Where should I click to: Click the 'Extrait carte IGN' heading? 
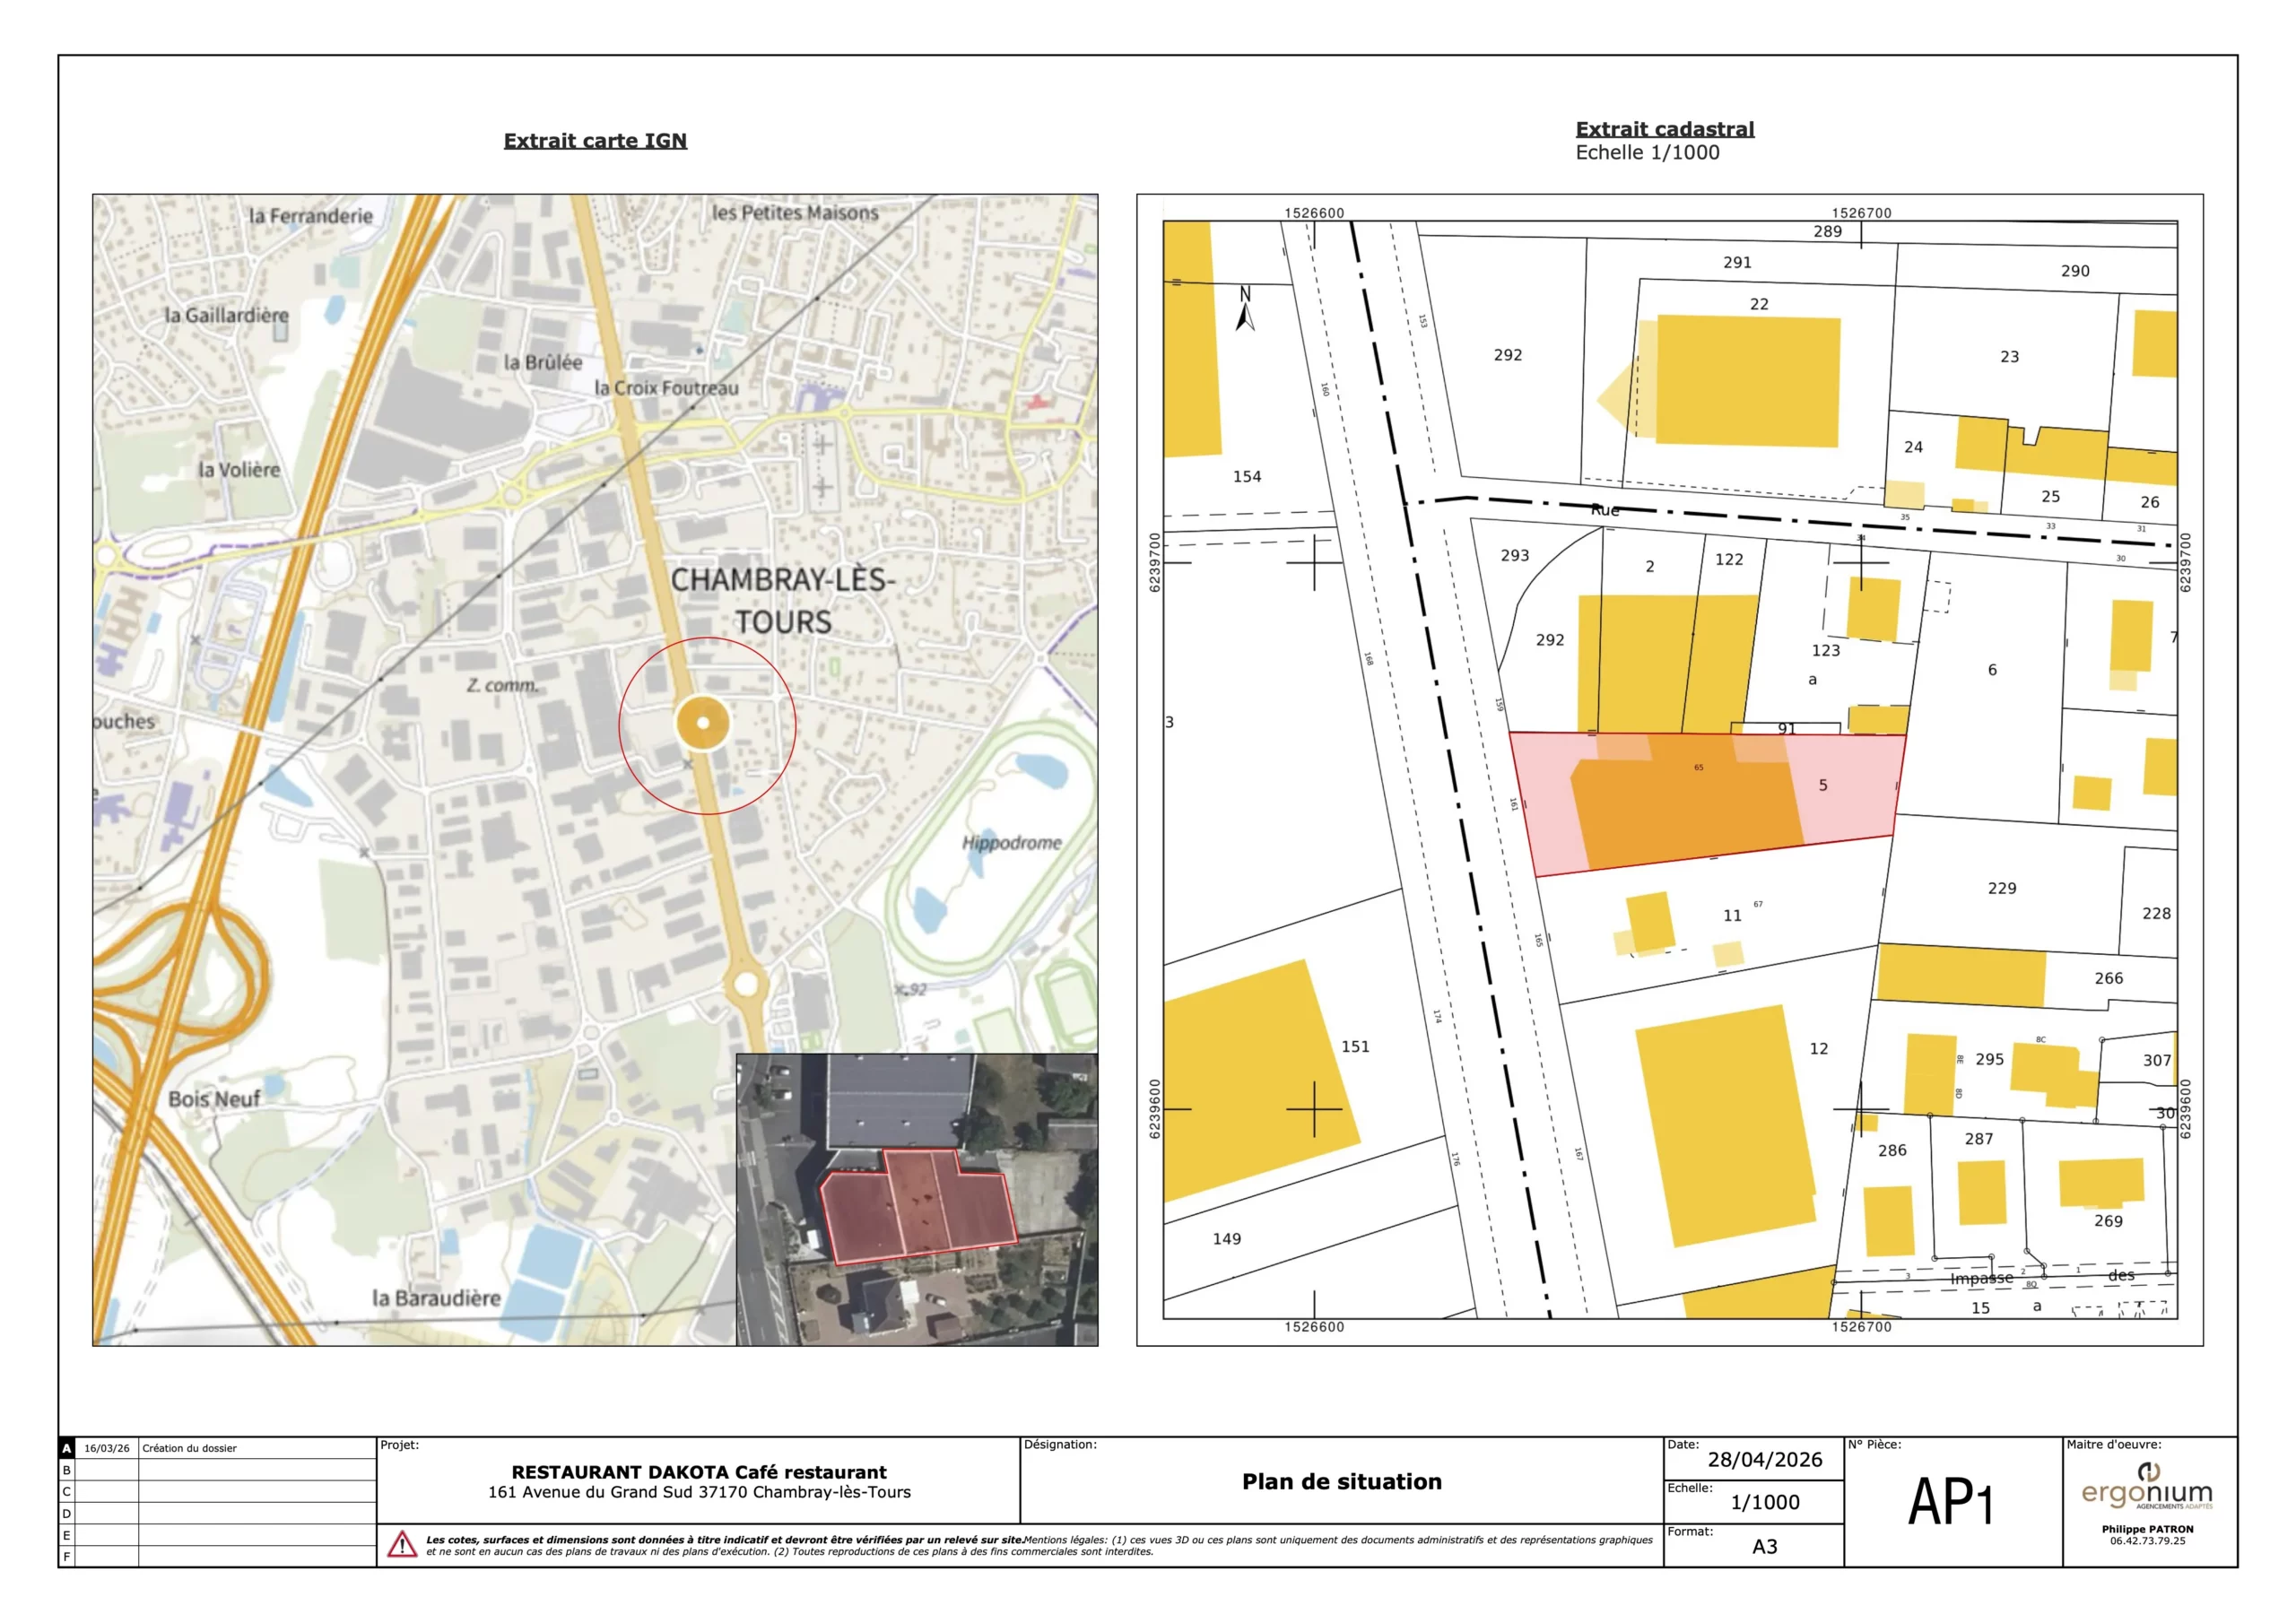pyautogui.click(x=595, y=141)
